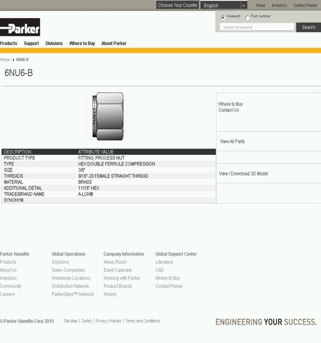This screenshot has width=321, height=343.
Task: Open footer Working with Parker link
Action: click(122, 278)
